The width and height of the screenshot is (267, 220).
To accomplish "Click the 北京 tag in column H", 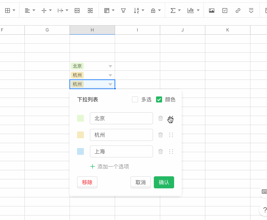I will 77,66.
